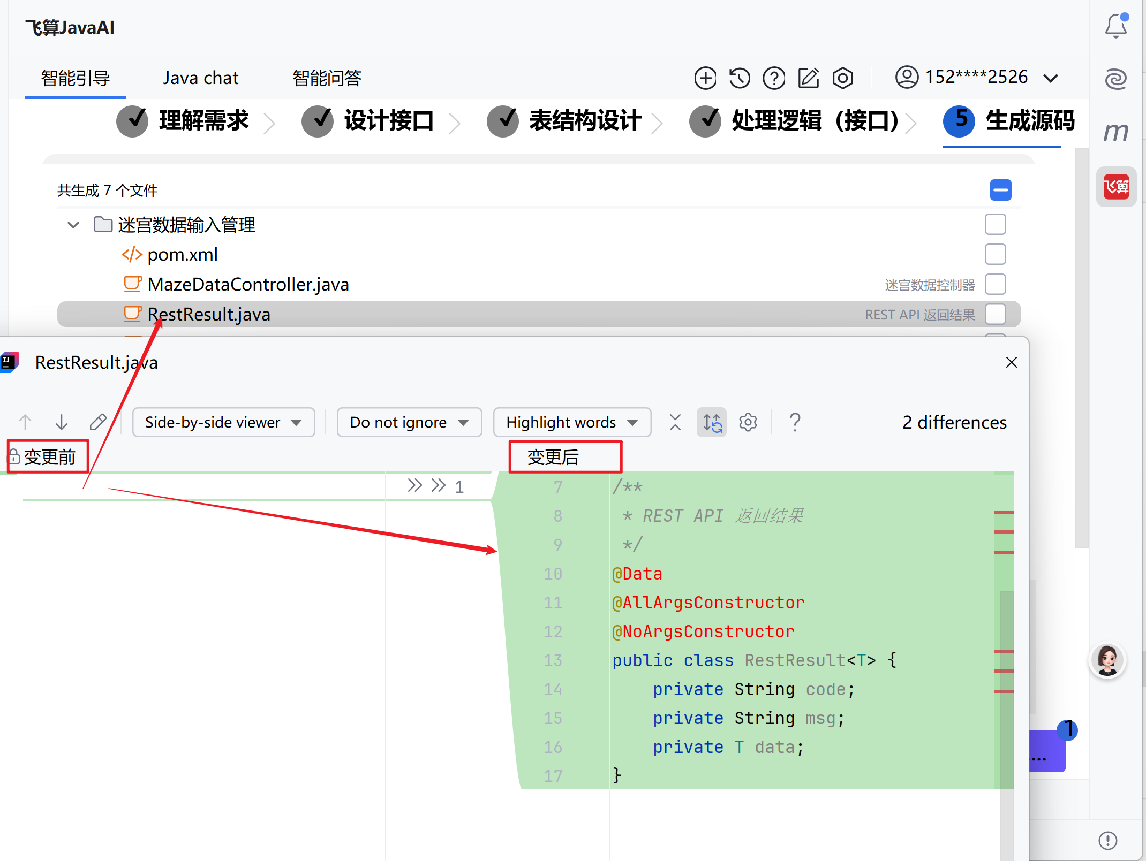Toggle synchronize scrolling in diff toolbar
Screen dimensions: 1146x861
(x=712, y=422)
